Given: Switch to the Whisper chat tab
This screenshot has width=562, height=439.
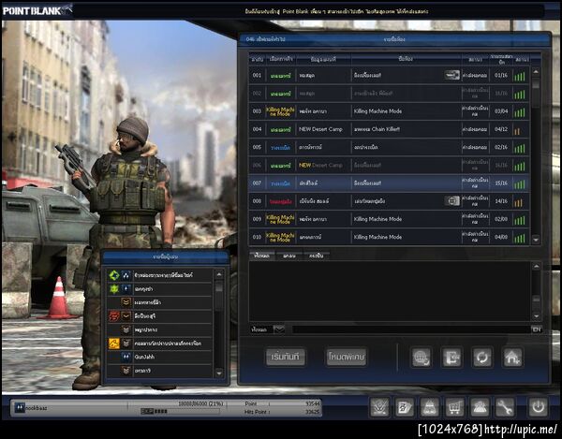Looking at the screenshot, I should click(317, 256).
